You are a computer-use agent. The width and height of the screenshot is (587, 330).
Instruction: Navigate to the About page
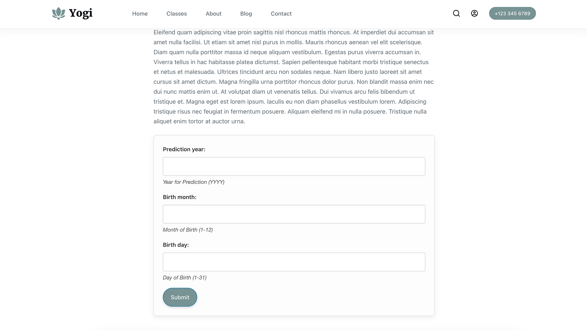[x=213, y=13]
